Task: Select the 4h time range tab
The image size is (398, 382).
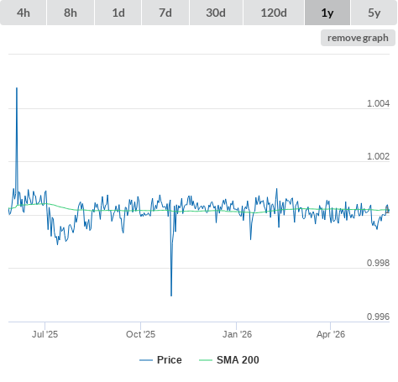Action: 24,13
